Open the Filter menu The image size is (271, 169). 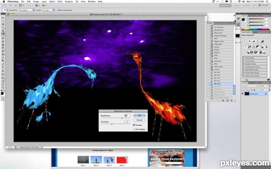tap(60, 1)
